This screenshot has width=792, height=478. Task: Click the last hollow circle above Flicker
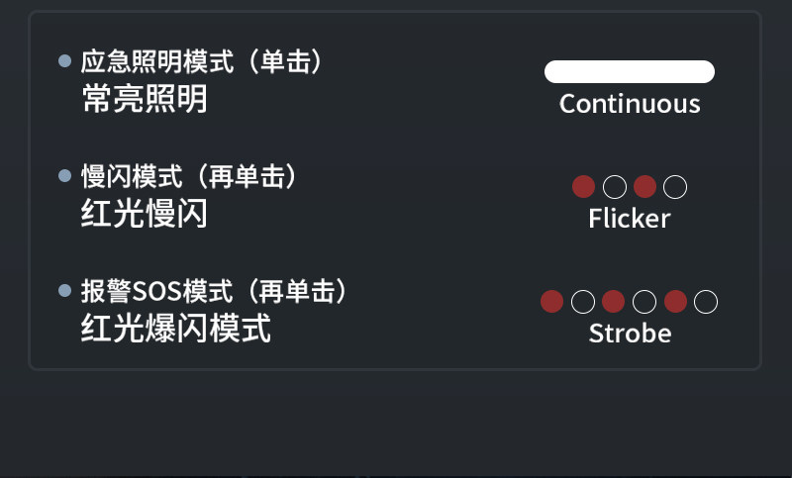675,186
